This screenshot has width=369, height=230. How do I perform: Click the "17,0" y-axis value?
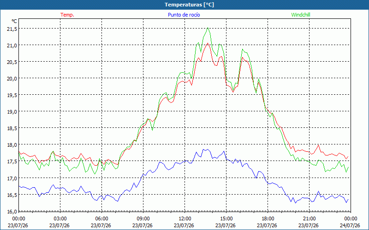[x=13, y=178]
